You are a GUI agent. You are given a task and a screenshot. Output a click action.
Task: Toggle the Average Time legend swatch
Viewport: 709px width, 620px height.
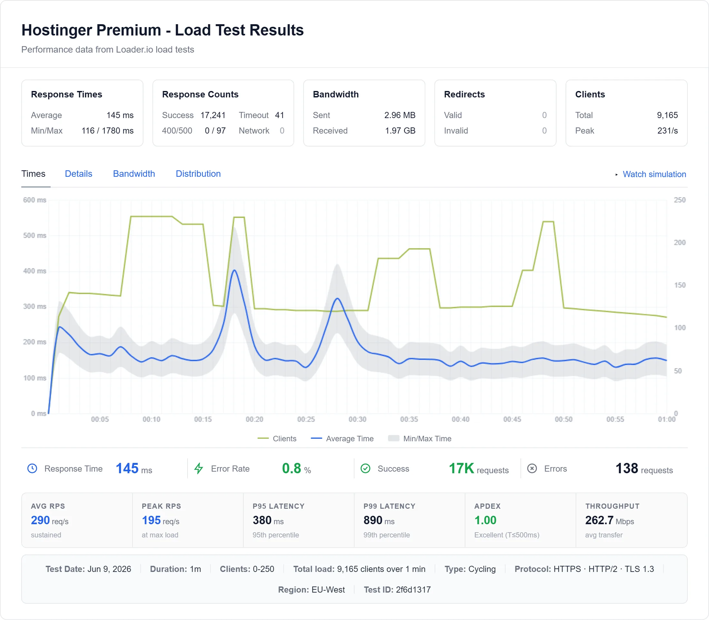[316, 438]
